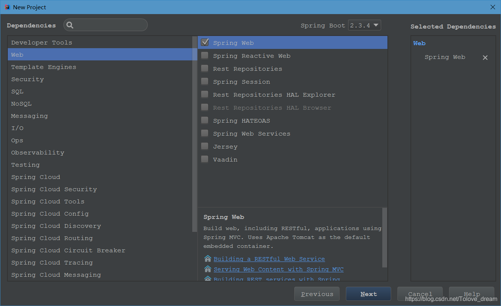Select the Spring Cloud Tools category
The height and width of the screenshot is (306, 501).
pos(100,201)
